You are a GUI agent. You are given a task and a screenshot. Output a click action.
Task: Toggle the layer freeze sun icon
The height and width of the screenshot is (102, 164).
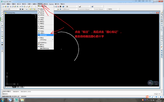[31, 9]
